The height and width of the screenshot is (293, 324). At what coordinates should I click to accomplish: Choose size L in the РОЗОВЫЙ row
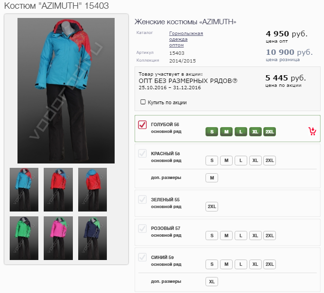240,236
